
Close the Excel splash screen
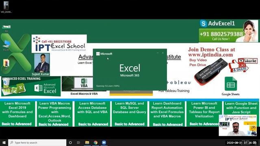163,53
